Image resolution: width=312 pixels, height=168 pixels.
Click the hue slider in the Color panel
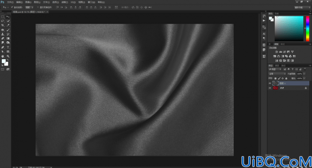coord(308,29)
